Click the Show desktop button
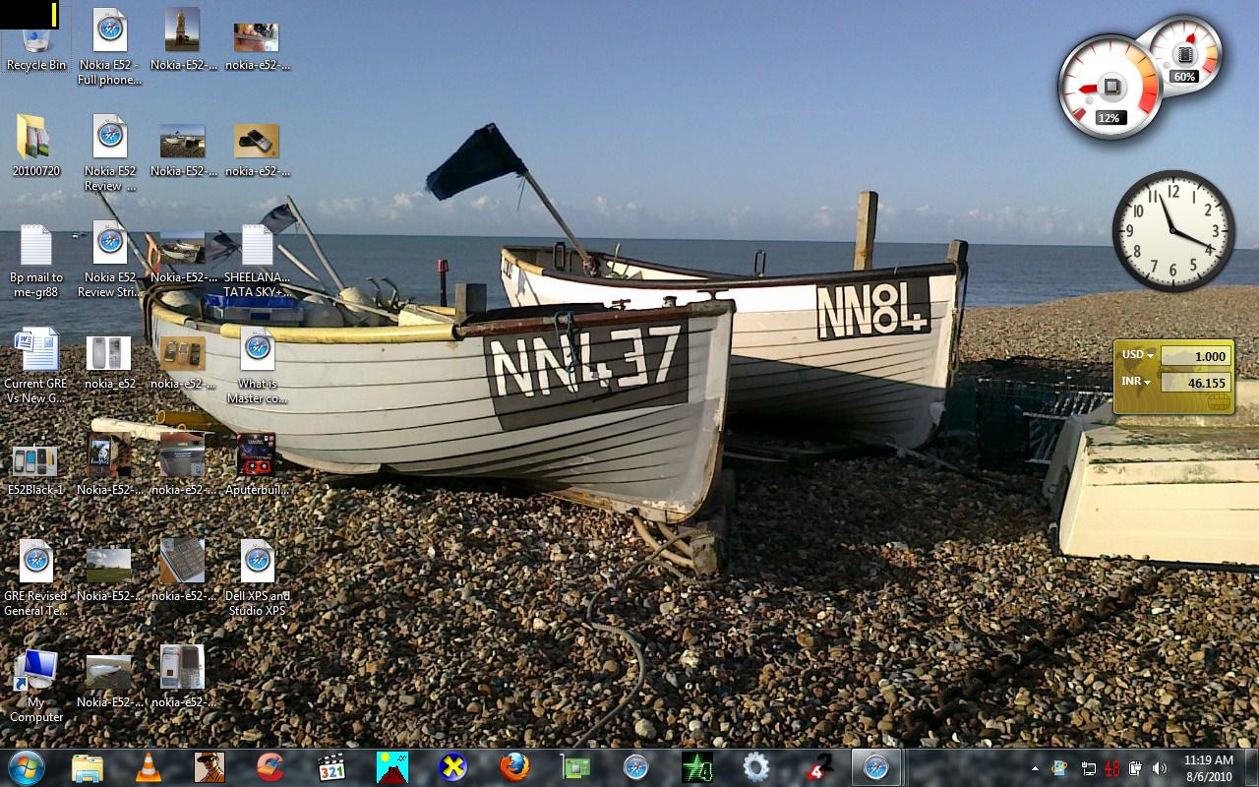 1251,767
